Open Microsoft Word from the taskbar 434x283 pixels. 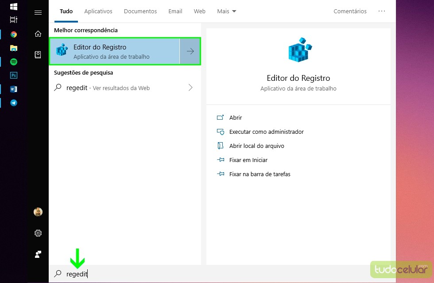(x=14, y=89)
